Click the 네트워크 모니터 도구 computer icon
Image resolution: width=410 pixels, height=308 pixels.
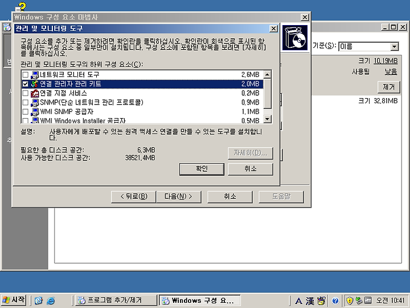pyautogui.click(x=35, y=75)
